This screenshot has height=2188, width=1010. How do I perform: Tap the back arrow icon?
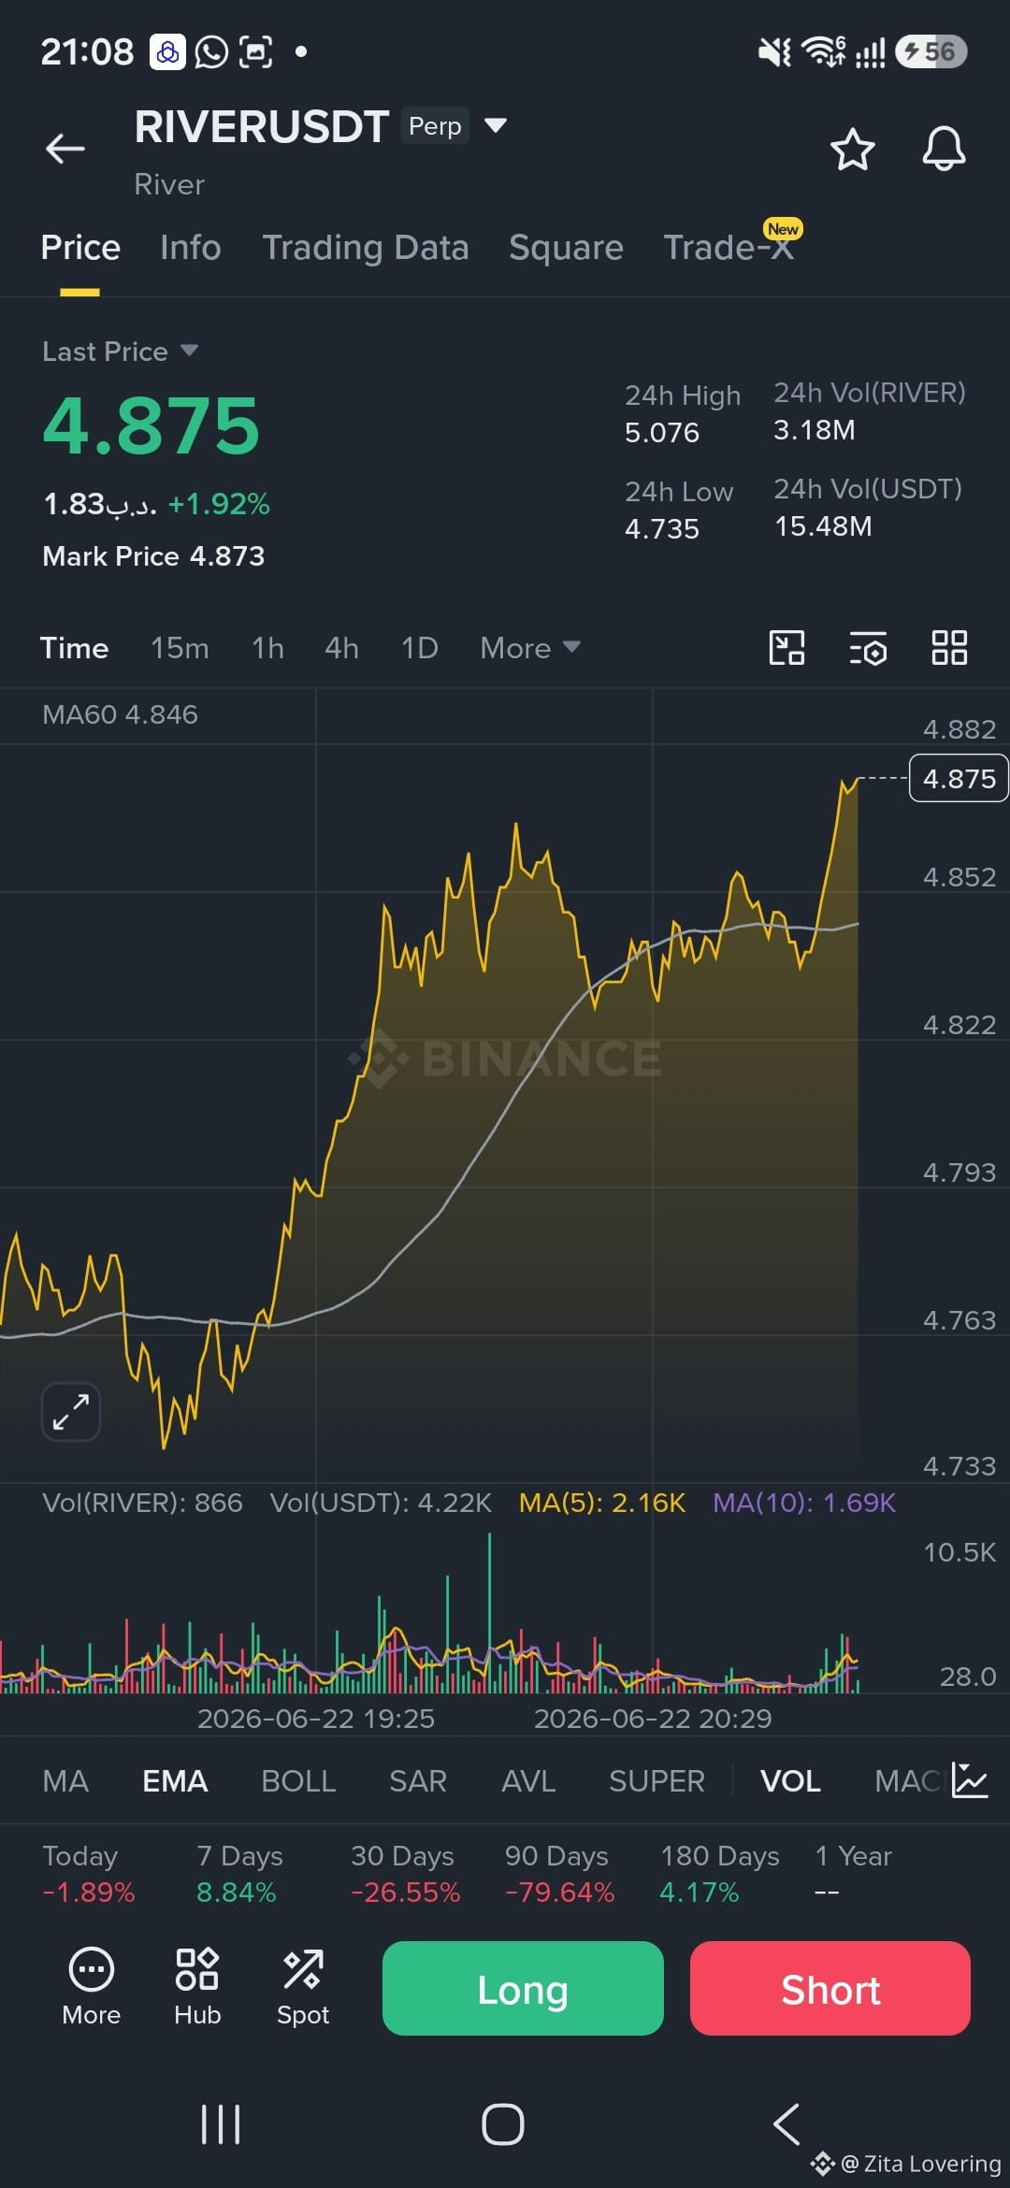tap(65, 148)
